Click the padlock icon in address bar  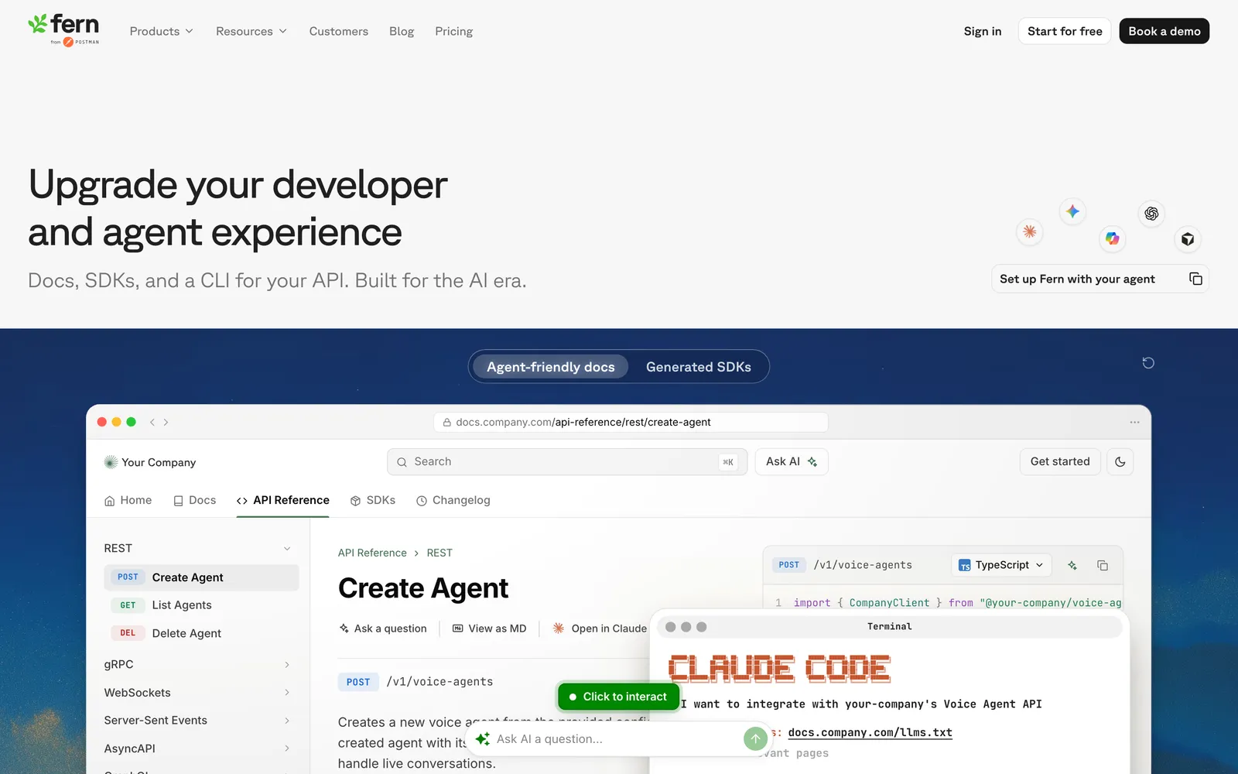(447, 423)
